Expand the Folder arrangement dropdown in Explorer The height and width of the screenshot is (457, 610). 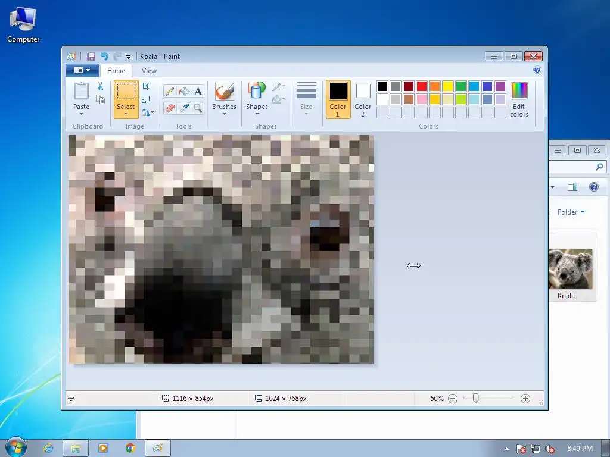click(571, 212)
